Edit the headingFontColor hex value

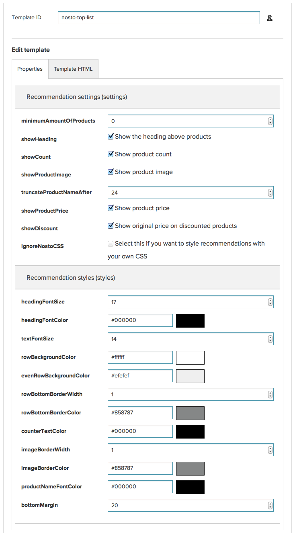[140, 320]
